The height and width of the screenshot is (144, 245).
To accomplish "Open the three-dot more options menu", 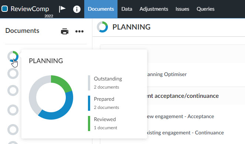I will tap(79, 31).
